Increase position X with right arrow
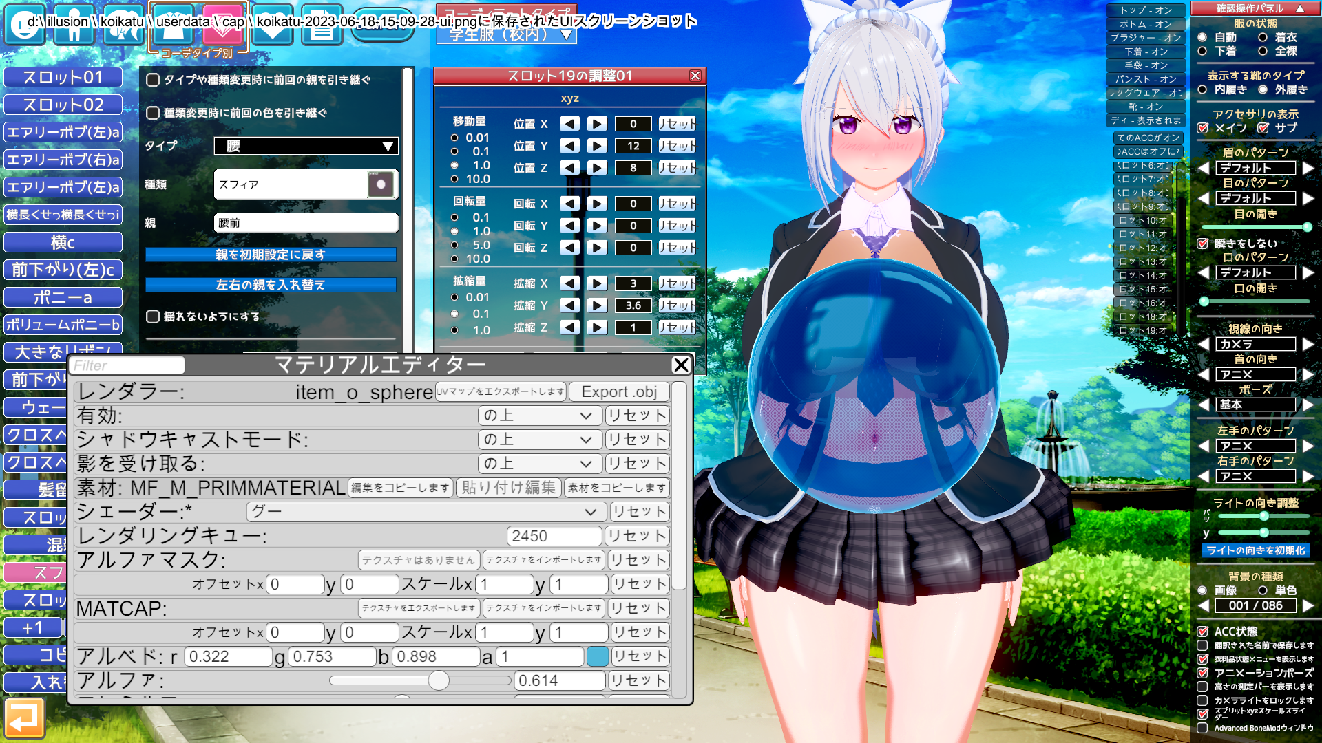Image resolution: width=1322 pixels, height=743 pixels. (596, 124)
